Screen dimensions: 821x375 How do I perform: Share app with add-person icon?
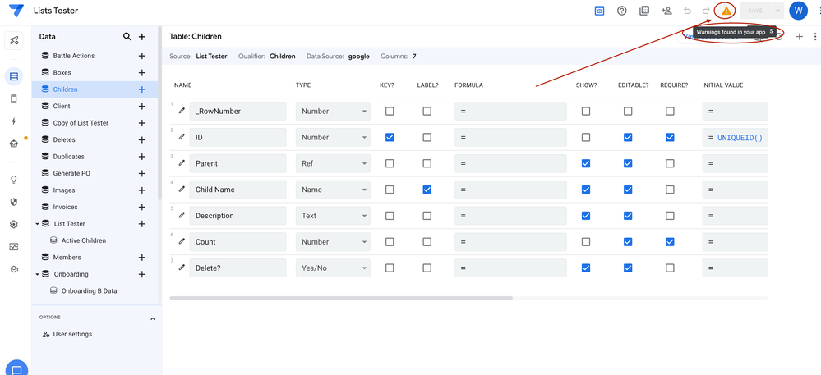666,11
